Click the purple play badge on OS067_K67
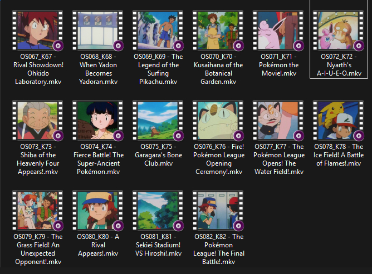Screen dimensions: 372x274 [x=58, y=46]
